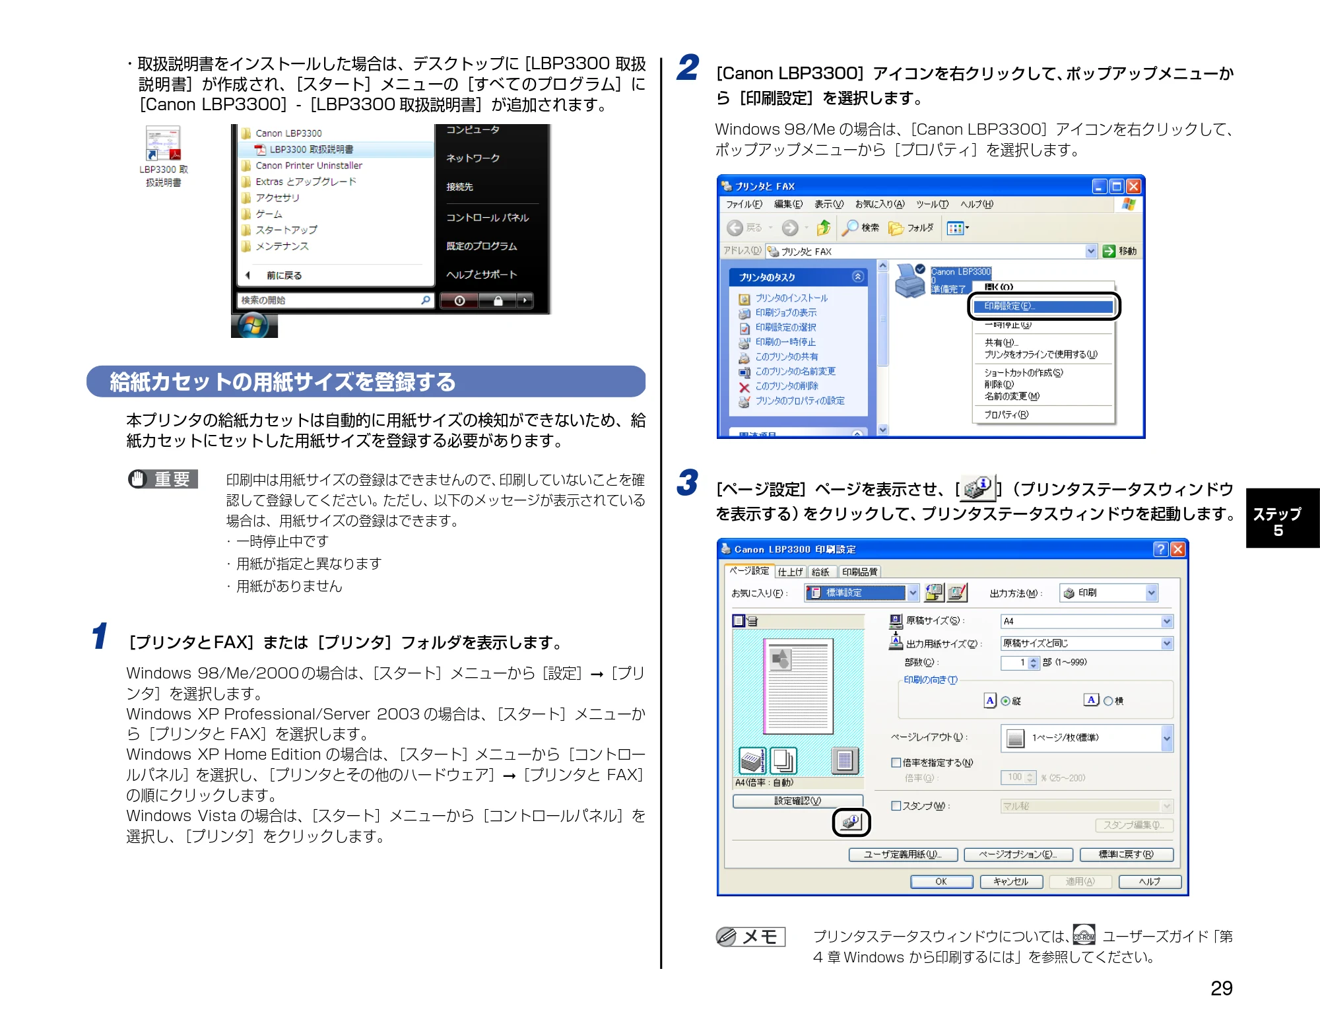Open the ファイル(F) menu
Screen dimensions: 1320x1027
[x=744, y=204]
